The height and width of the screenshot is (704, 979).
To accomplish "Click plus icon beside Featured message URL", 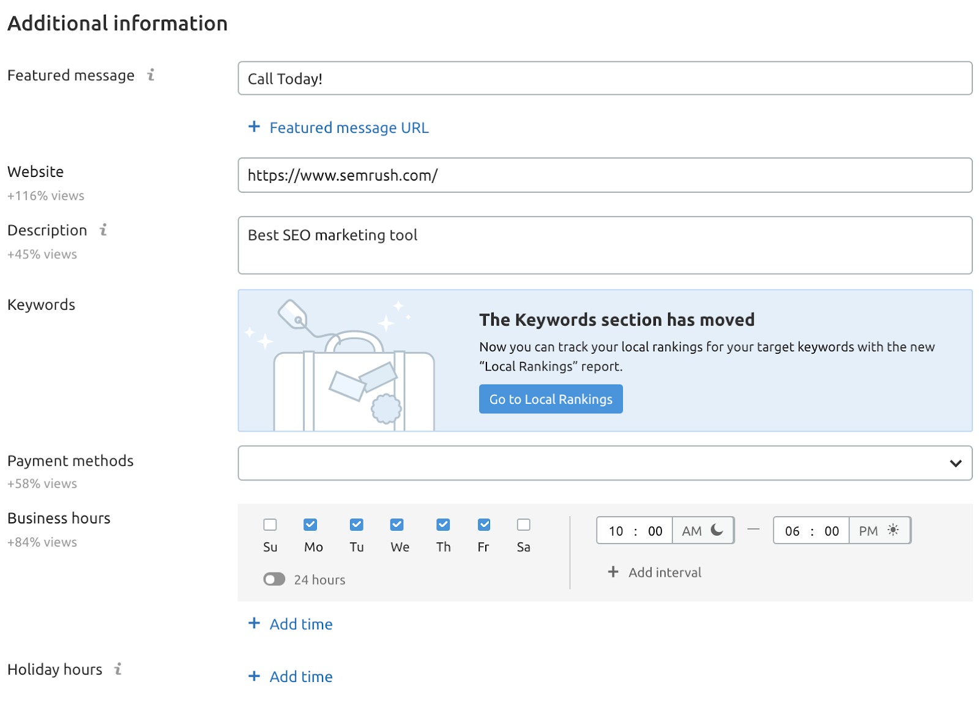I will [x=254, y=126].
